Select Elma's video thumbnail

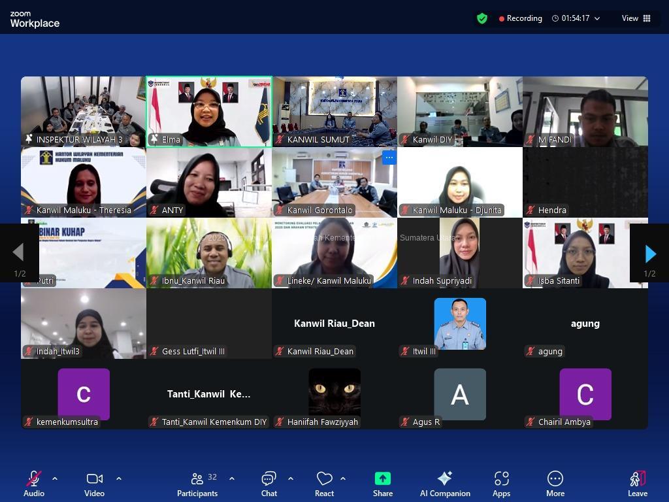click(x=209, y=111)
